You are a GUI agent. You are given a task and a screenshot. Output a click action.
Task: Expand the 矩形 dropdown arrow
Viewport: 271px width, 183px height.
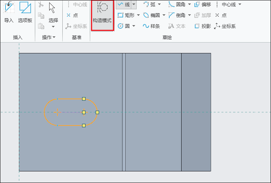click(138, 15)
